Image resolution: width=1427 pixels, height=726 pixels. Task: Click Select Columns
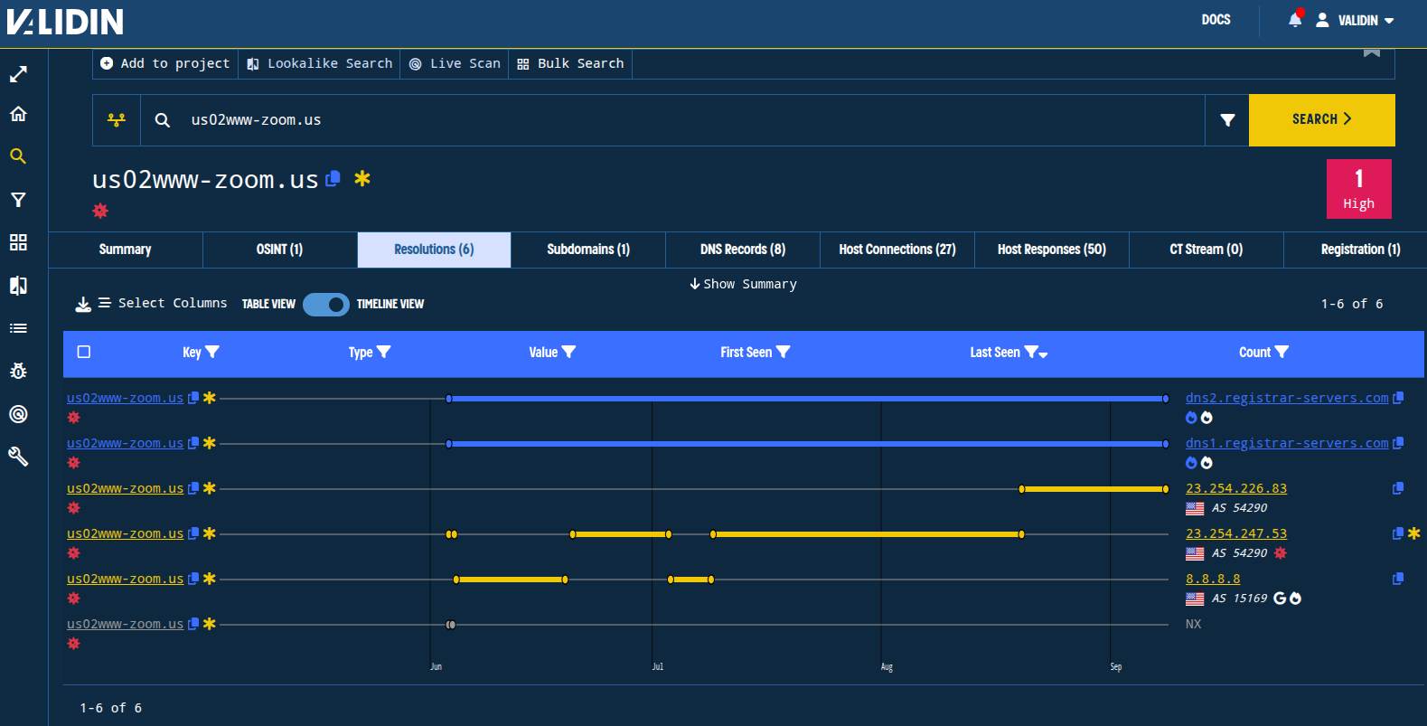[163, 304]
